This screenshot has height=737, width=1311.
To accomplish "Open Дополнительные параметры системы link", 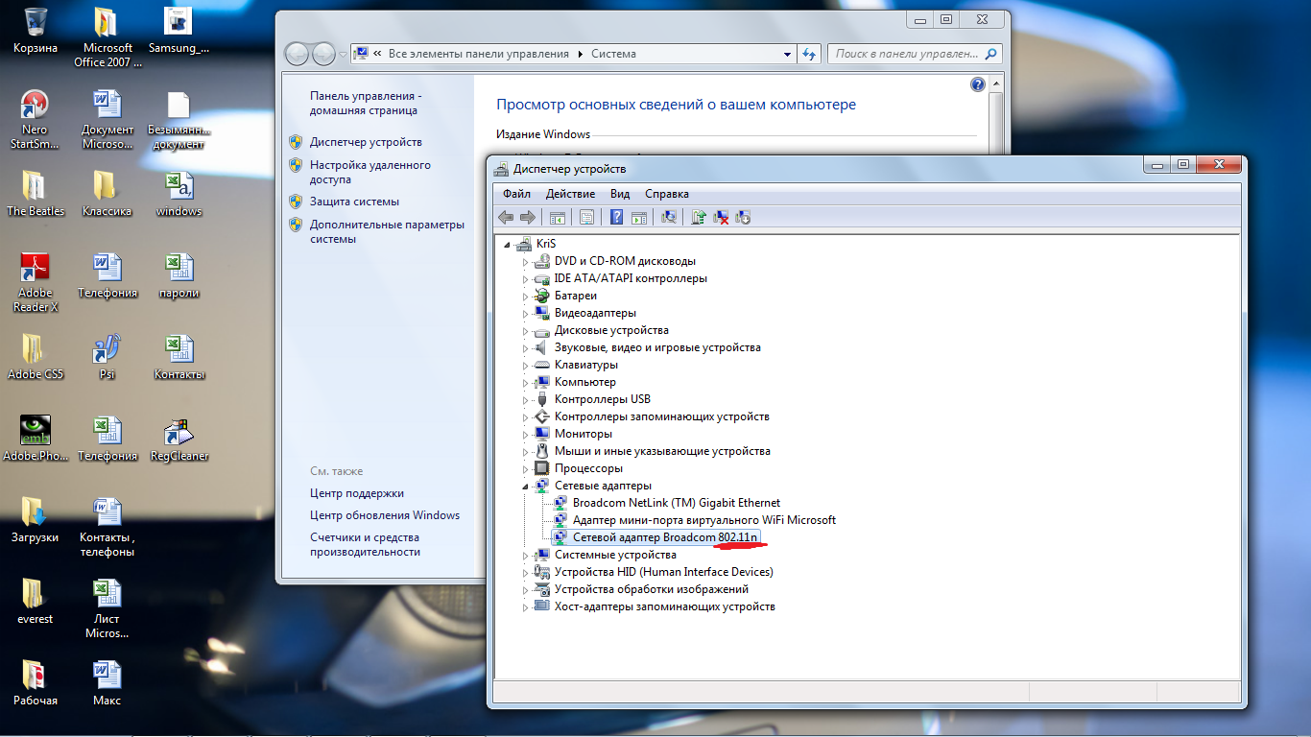I will point(387,231).
